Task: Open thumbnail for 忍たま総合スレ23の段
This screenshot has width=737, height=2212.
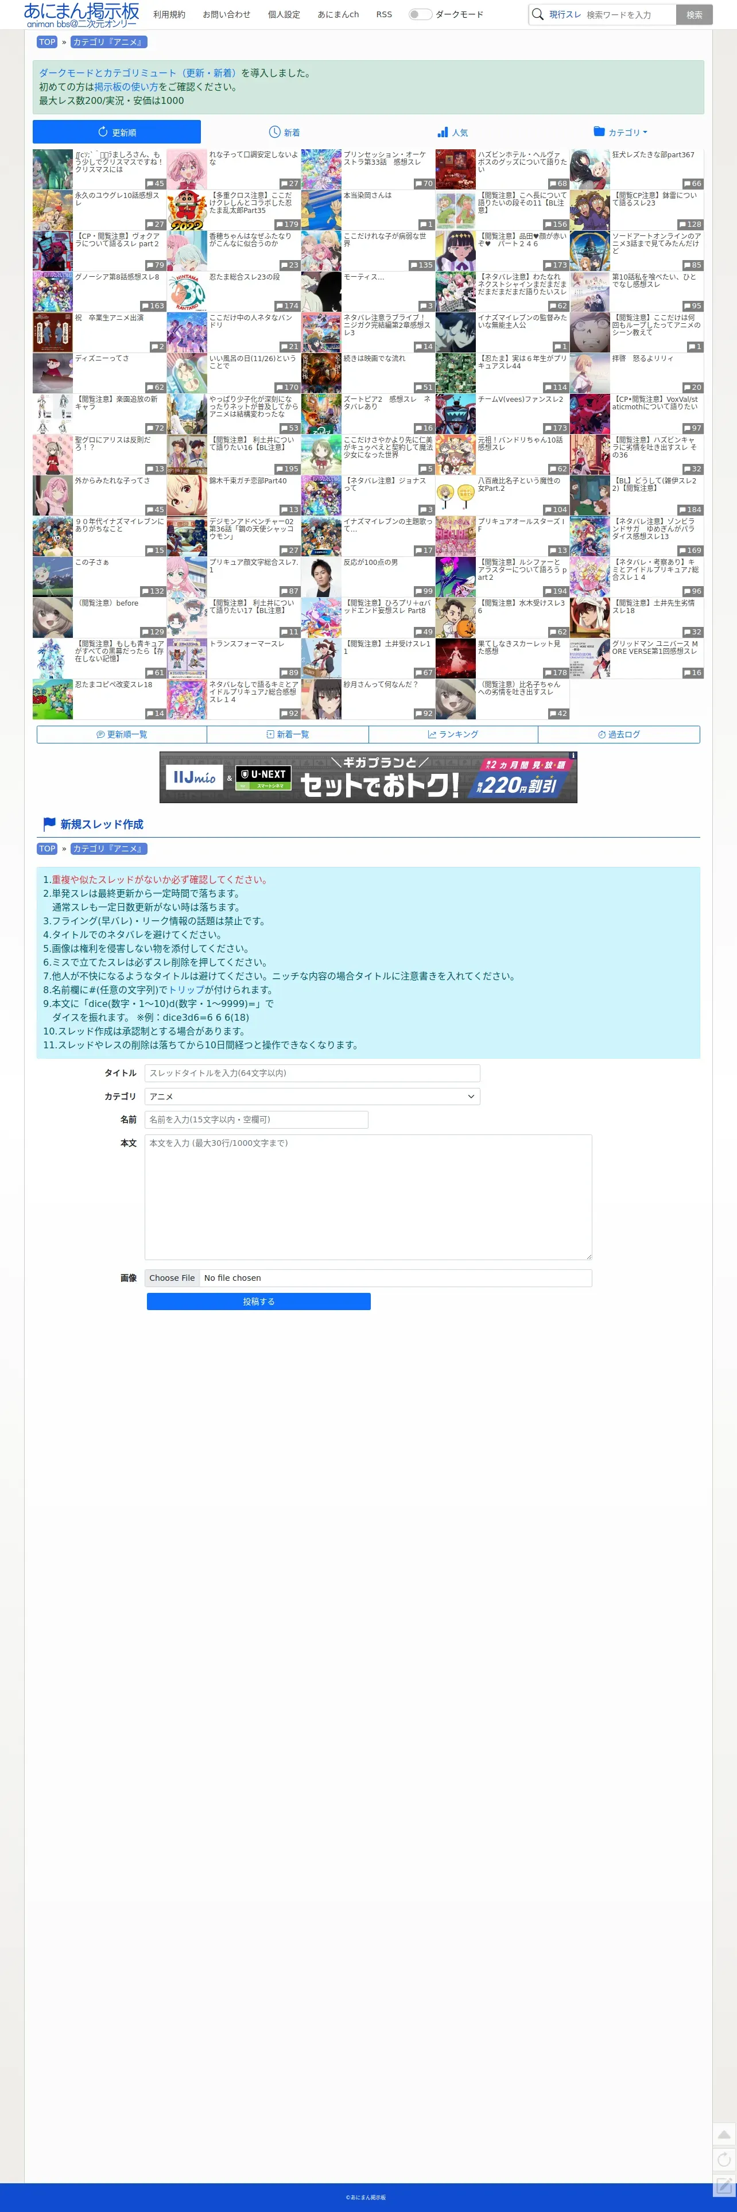Action: click(187, 292)
